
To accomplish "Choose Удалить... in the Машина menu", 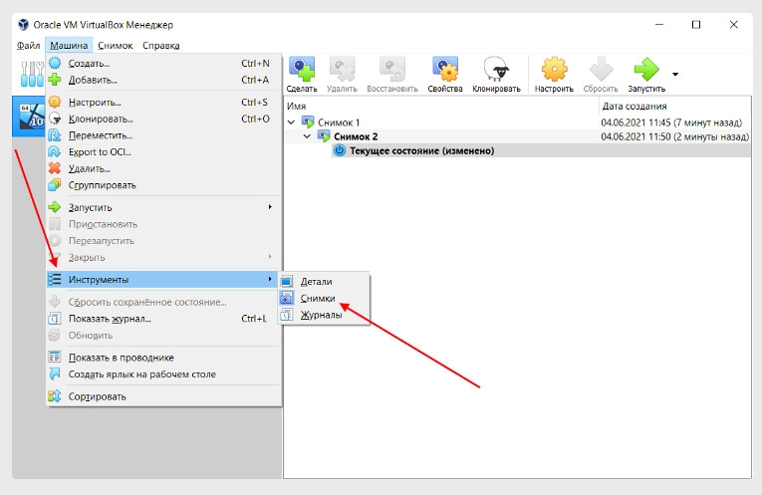I will 163,168.
